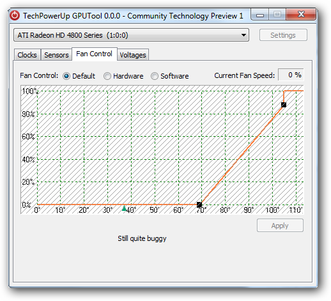Click the 100% label on the graph axis

(x=30, y=91)
